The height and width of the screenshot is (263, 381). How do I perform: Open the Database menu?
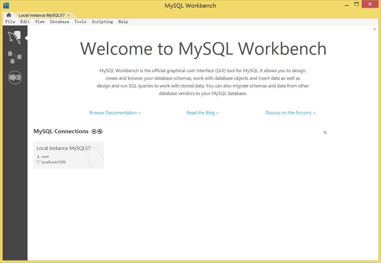tap(59, 22)
